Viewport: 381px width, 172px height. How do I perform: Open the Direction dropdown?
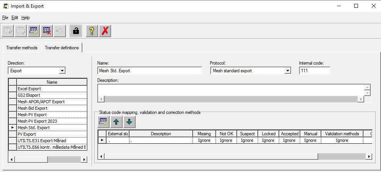point(62,71)
